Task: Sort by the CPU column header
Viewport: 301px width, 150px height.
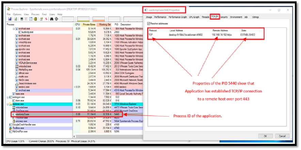Action: 77,25
